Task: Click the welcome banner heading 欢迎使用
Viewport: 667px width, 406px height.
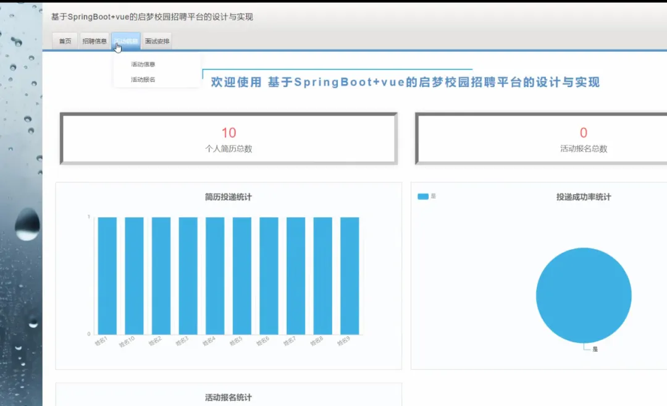Action: (x=405, y=82)
